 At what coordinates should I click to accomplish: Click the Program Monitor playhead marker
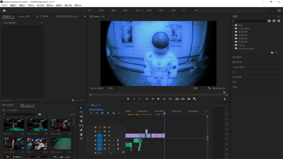(x=224, y=93)
